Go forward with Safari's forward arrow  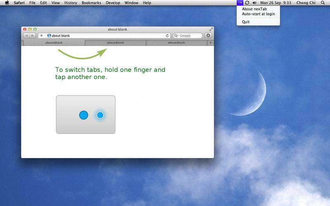point(33,35)
